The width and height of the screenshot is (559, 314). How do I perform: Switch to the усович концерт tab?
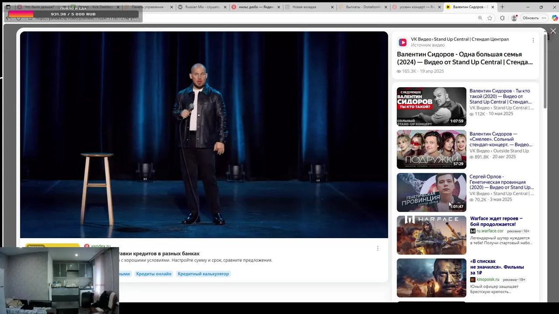tap(416, 7)
